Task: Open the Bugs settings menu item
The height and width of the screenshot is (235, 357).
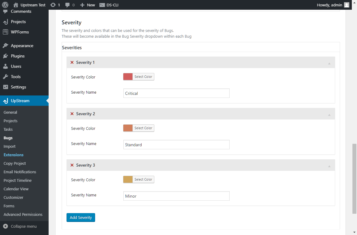Action: point(8,138)
